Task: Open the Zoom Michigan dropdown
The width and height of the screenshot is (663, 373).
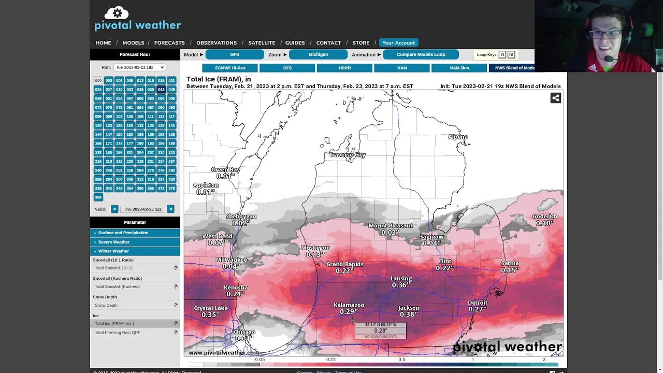Action: coord(318,54)
